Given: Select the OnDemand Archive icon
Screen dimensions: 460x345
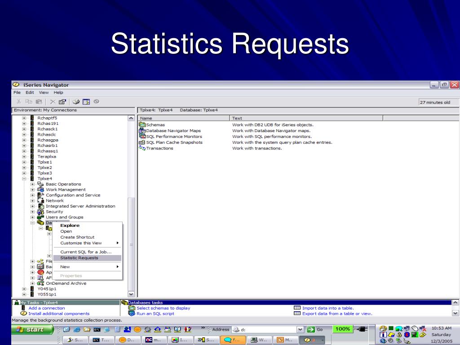Looking at the screenshot, I should coord(40,283).
